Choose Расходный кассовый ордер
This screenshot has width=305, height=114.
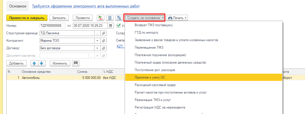coord(204,85)
